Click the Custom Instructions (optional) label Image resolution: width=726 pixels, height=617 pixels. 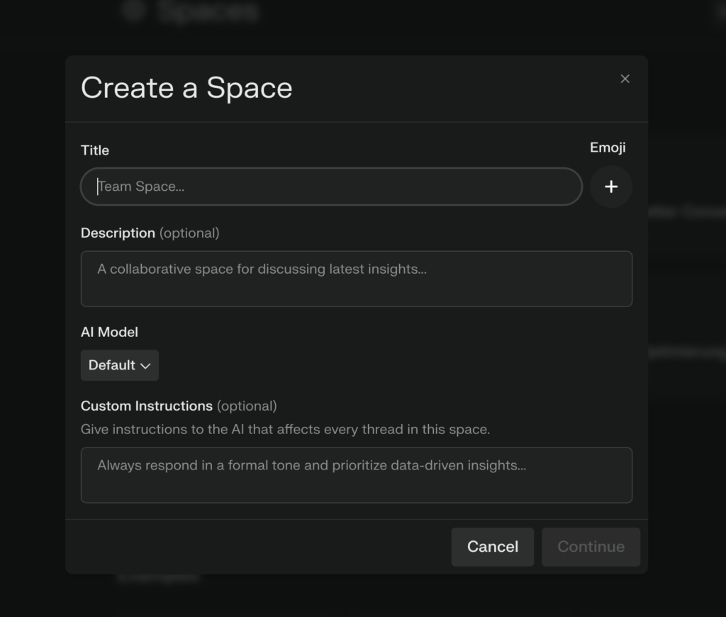179,406
